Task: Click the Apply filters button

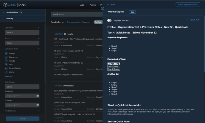Action: click(x=23, y=119)
